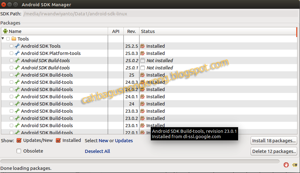The height and width of the screenshot is (173, 300).
Task: Sort by the Name column header
Action: (55, 31)
